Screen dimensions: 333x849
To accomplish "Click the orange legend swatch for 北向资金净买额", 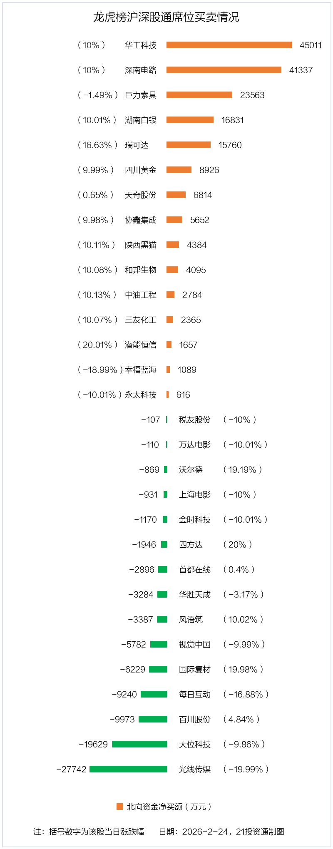I will pos(120,807).
